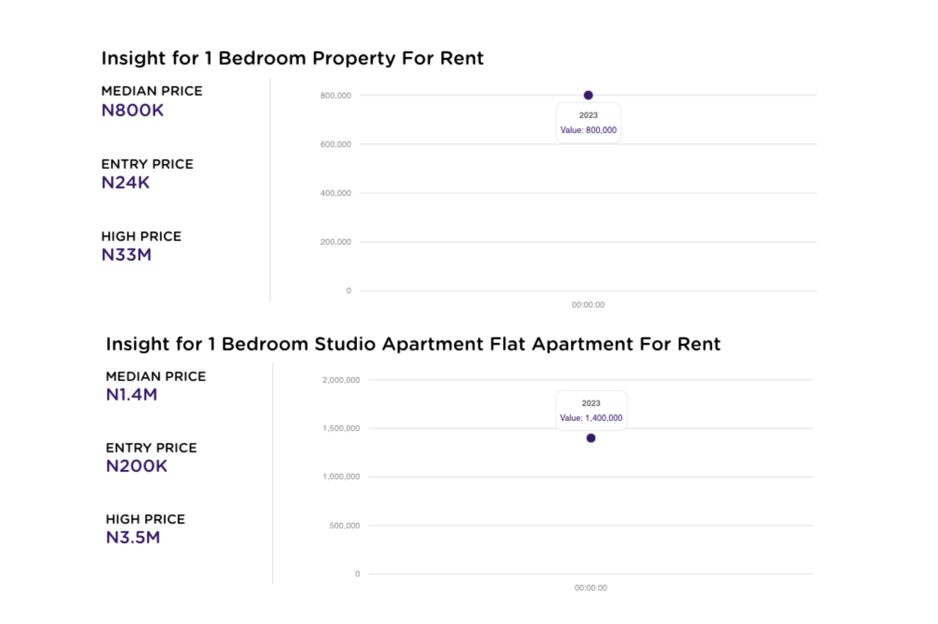
Task: Select the N200K entry price value
Action: [x=137, y=466]
